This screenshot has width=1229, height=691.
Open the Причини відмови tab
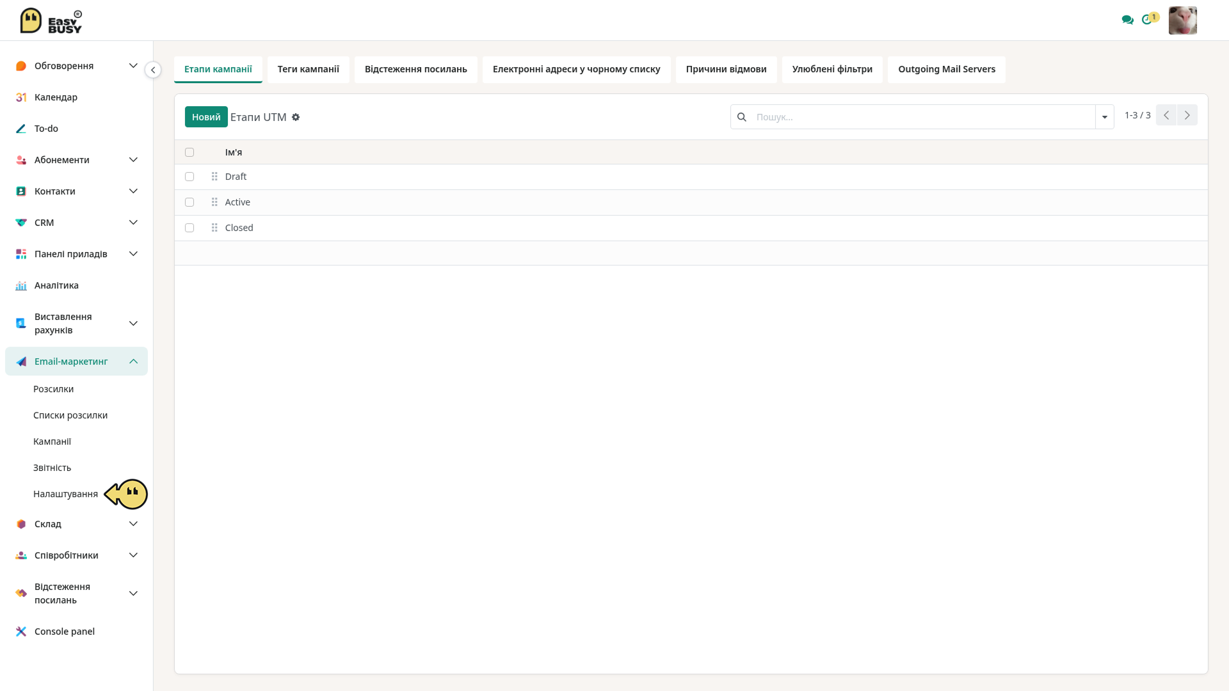[x=727, y=69]
